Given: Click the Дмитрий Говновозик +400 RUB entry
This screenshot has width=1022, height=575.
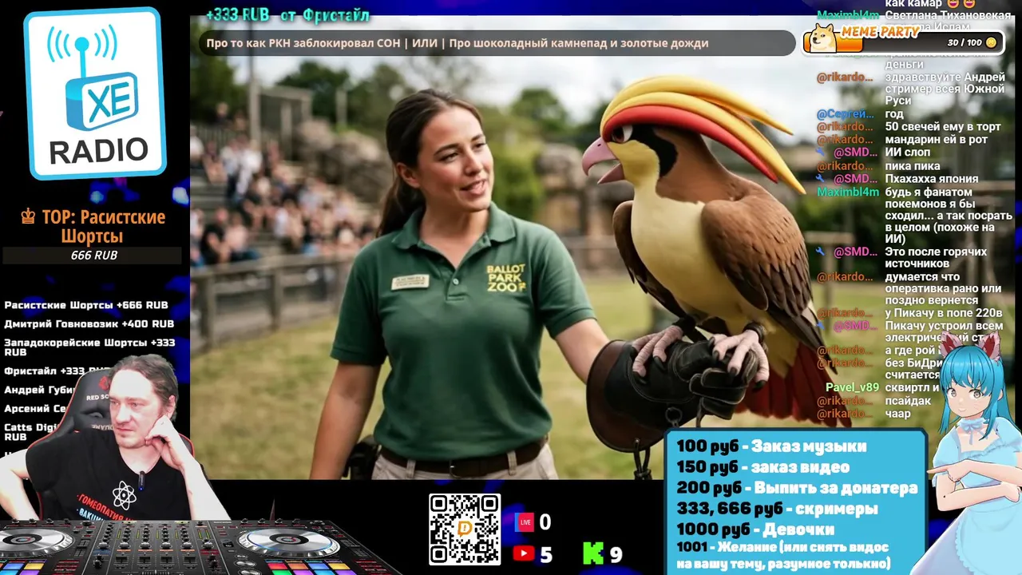Looking at the screenshot, I should coord(89,324).
